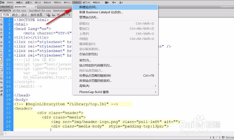
Task: Open the workspace layout dropdown
Action: click(x=107, y=3)
